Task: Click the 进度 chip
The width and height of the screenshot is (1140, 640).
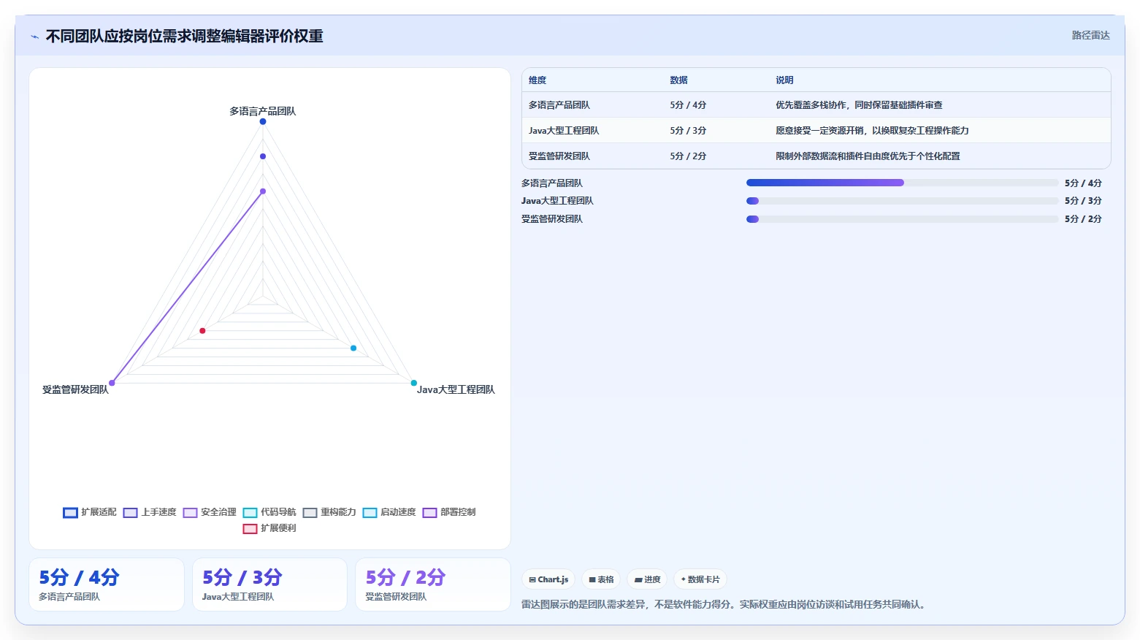Action: tap(647, 579)
